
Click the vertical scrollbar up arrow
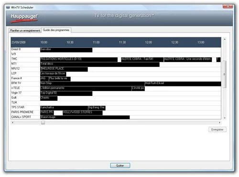225,39
